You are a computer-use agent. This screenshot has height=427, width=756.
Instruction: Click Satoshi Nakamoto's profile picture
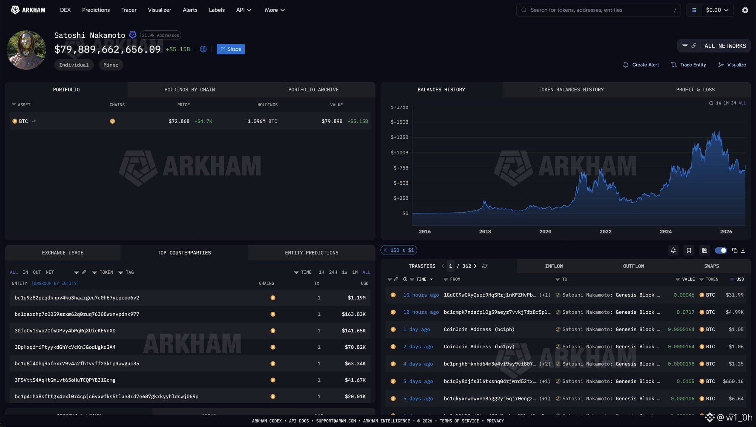click(26, 50)
